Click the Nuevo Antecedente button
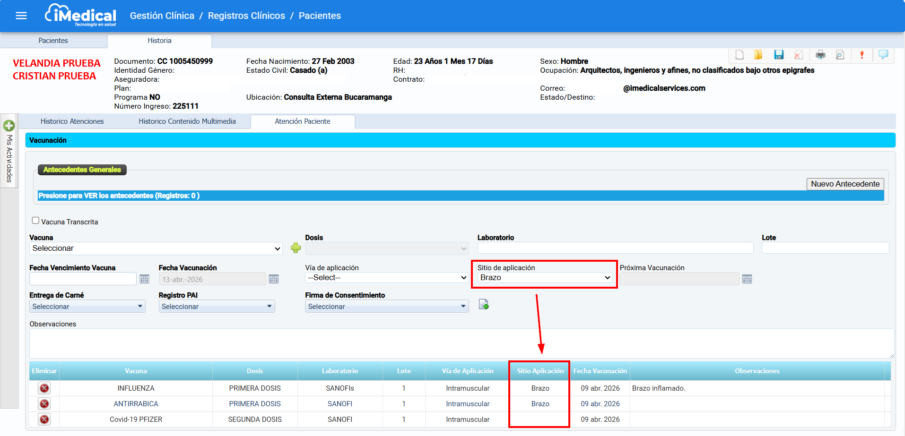905x436 pixels. pos(844,184)
